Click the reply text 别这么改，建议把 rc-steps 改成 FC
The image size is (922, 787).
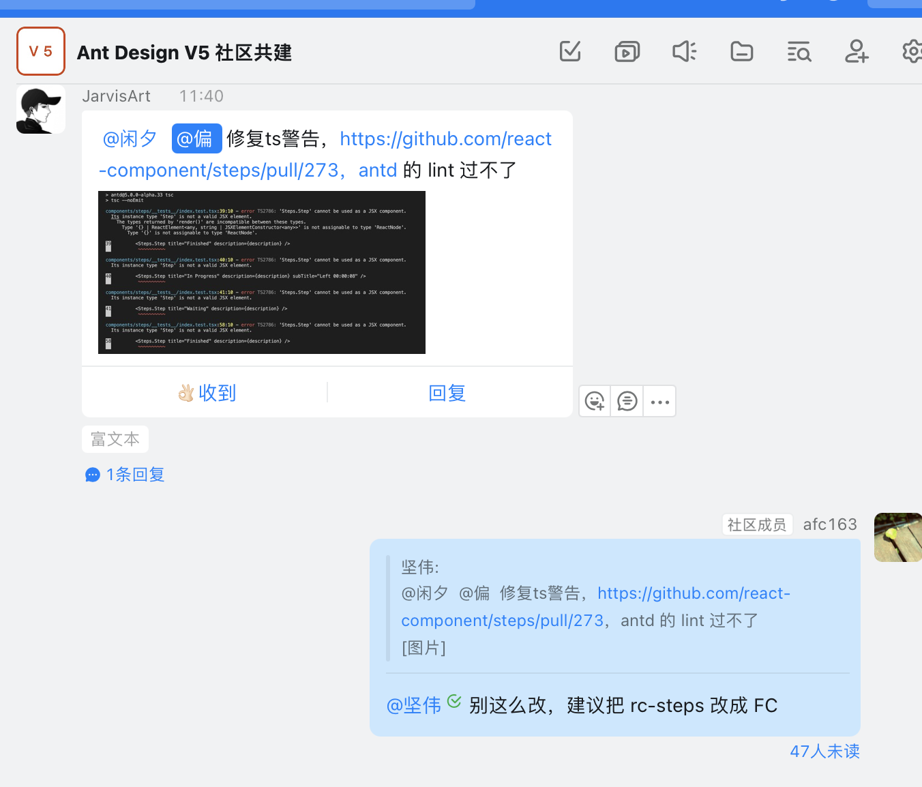click(x=623, y=706)
